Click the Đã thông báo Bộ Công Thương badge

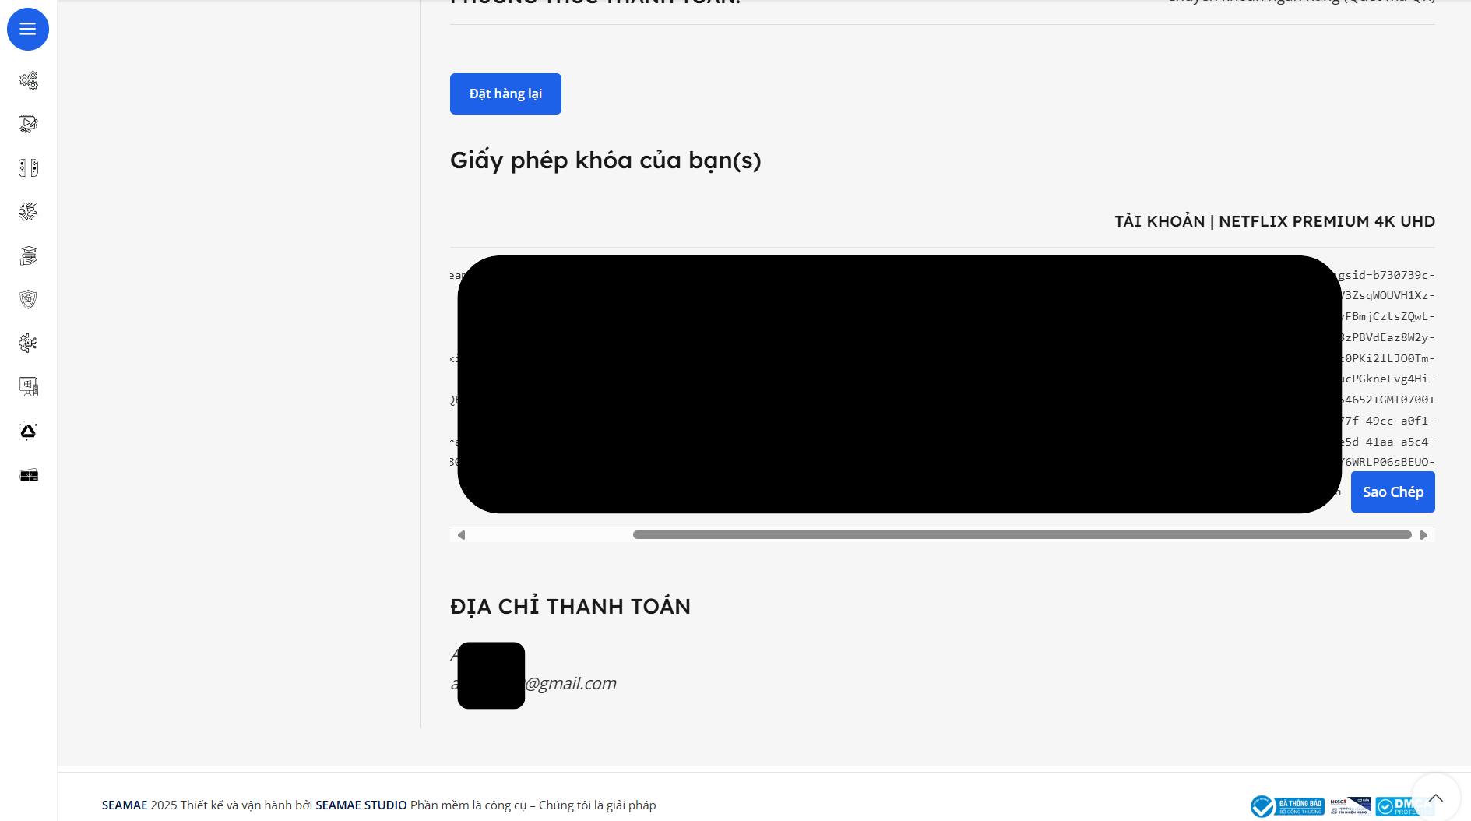pyautogui.click(x=1287, y=806)
